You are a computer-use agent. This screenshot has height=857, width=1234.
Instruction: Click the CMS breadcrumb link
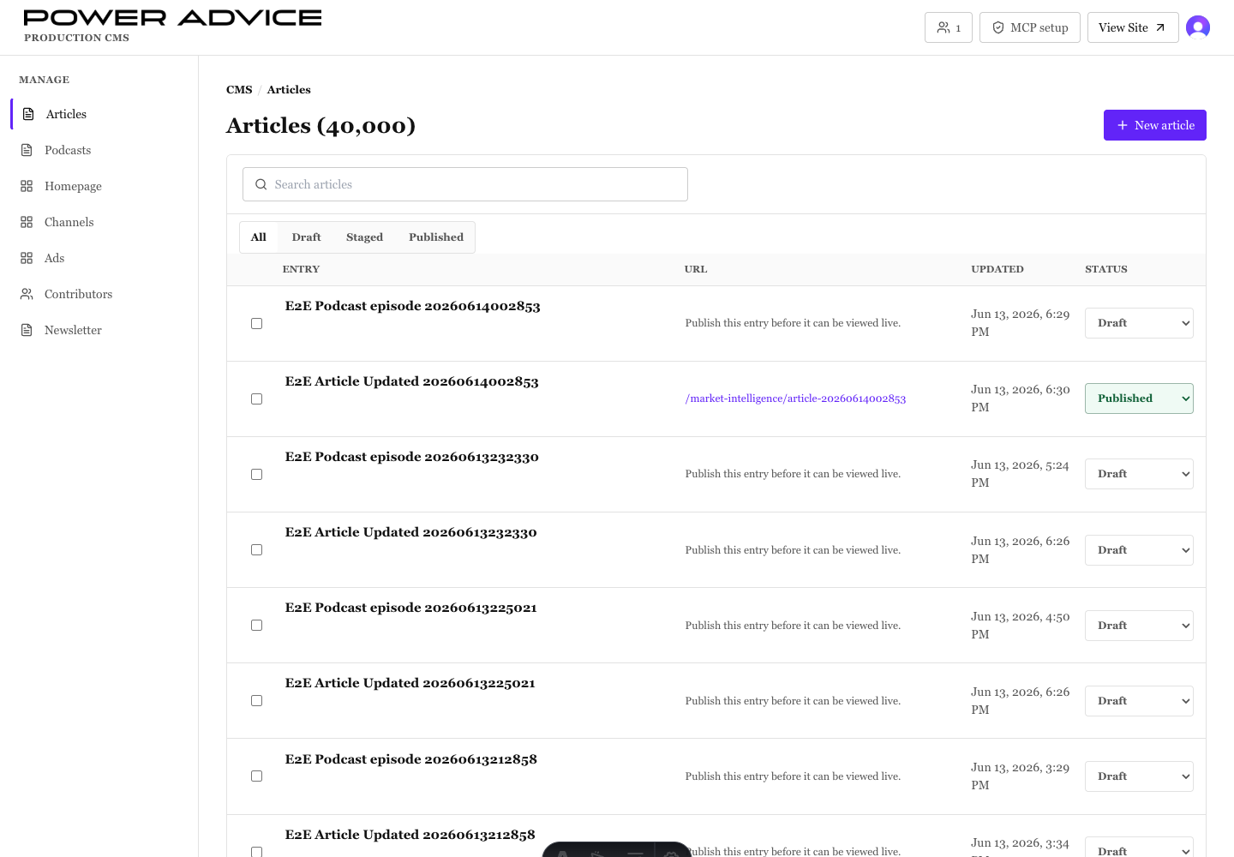point(239,89)
